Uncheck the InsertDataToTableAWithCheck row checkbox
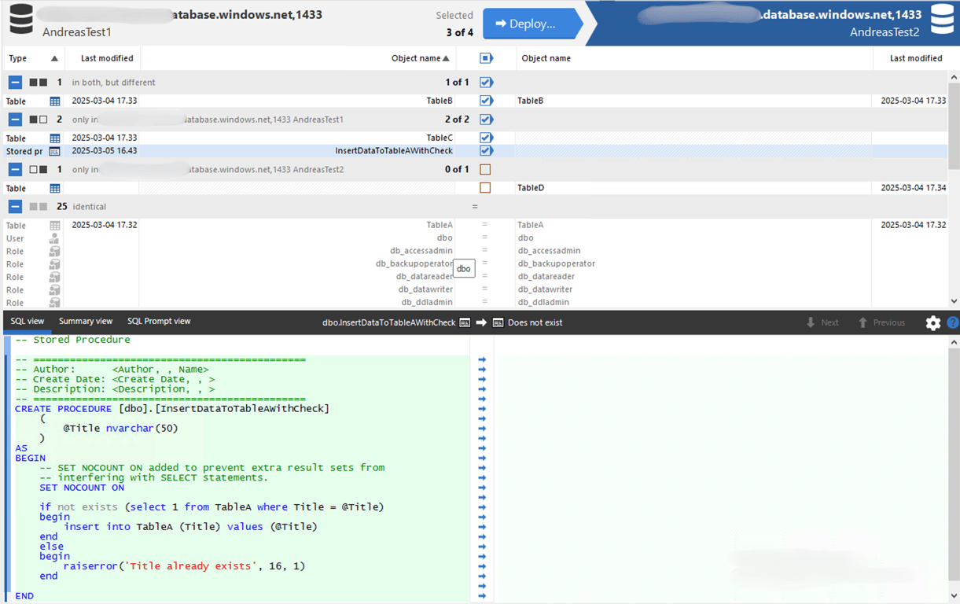960x604 pixels. 486,150
